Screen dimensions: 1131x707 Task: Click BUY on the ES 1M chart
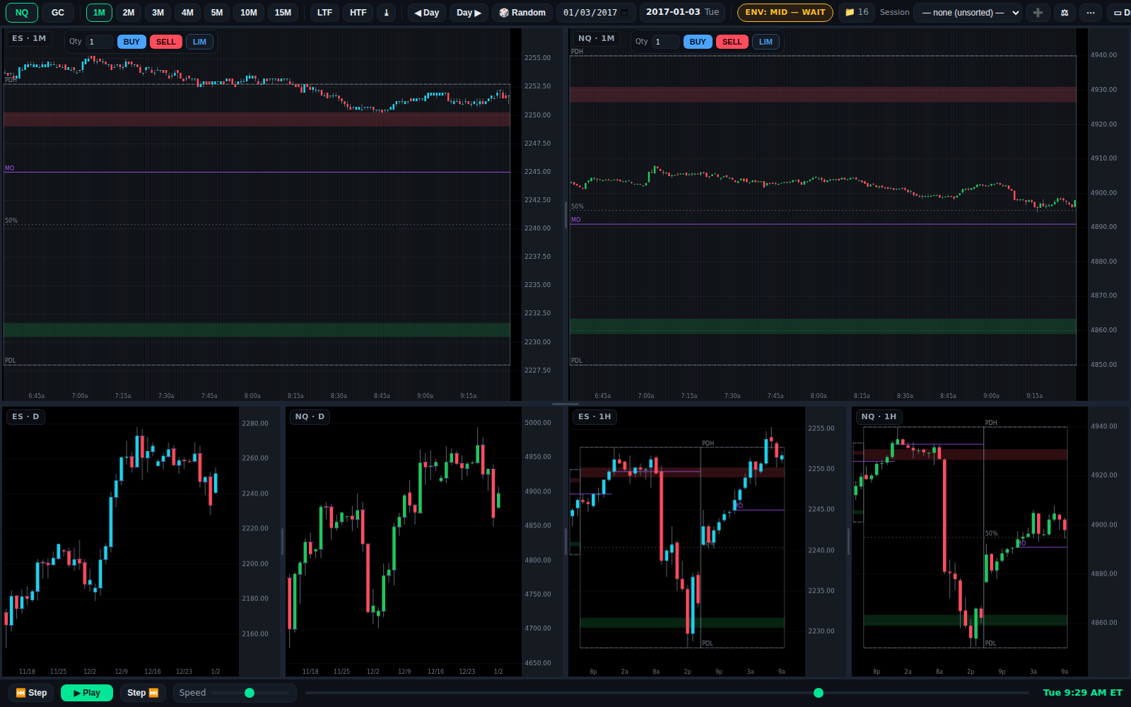131,42
